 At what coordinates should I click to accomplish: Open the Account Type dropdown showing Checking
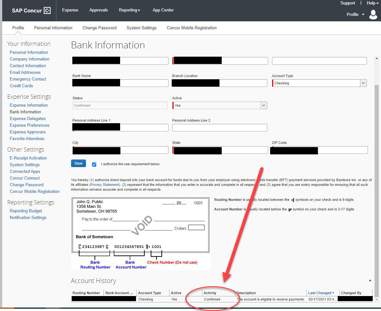tap(363, 83)
